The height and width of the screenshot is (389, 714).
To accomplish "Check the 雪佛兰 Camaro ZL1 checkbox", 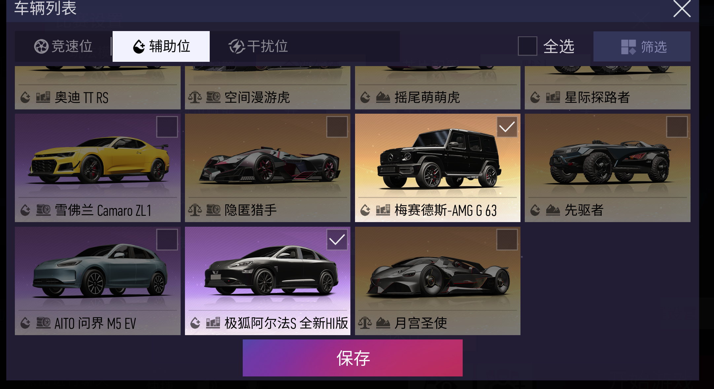I will (x=167, y=127).
